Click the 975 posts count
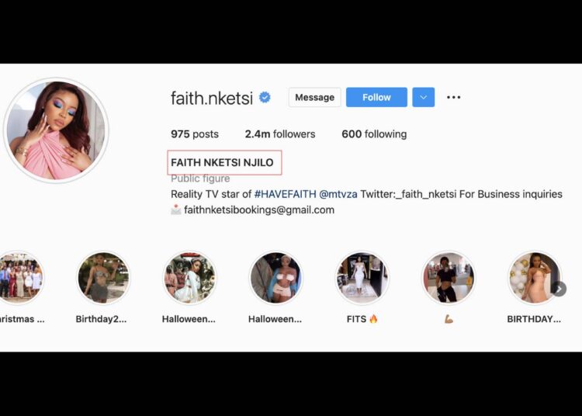Image resolution: width=582 pixels, height=416 pixels. (195, 134)
